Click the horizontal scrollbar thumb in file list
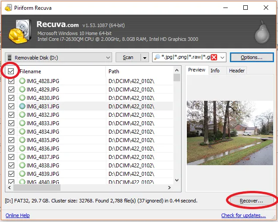This screenshot has height=222, width=278. tap(37, 187)
